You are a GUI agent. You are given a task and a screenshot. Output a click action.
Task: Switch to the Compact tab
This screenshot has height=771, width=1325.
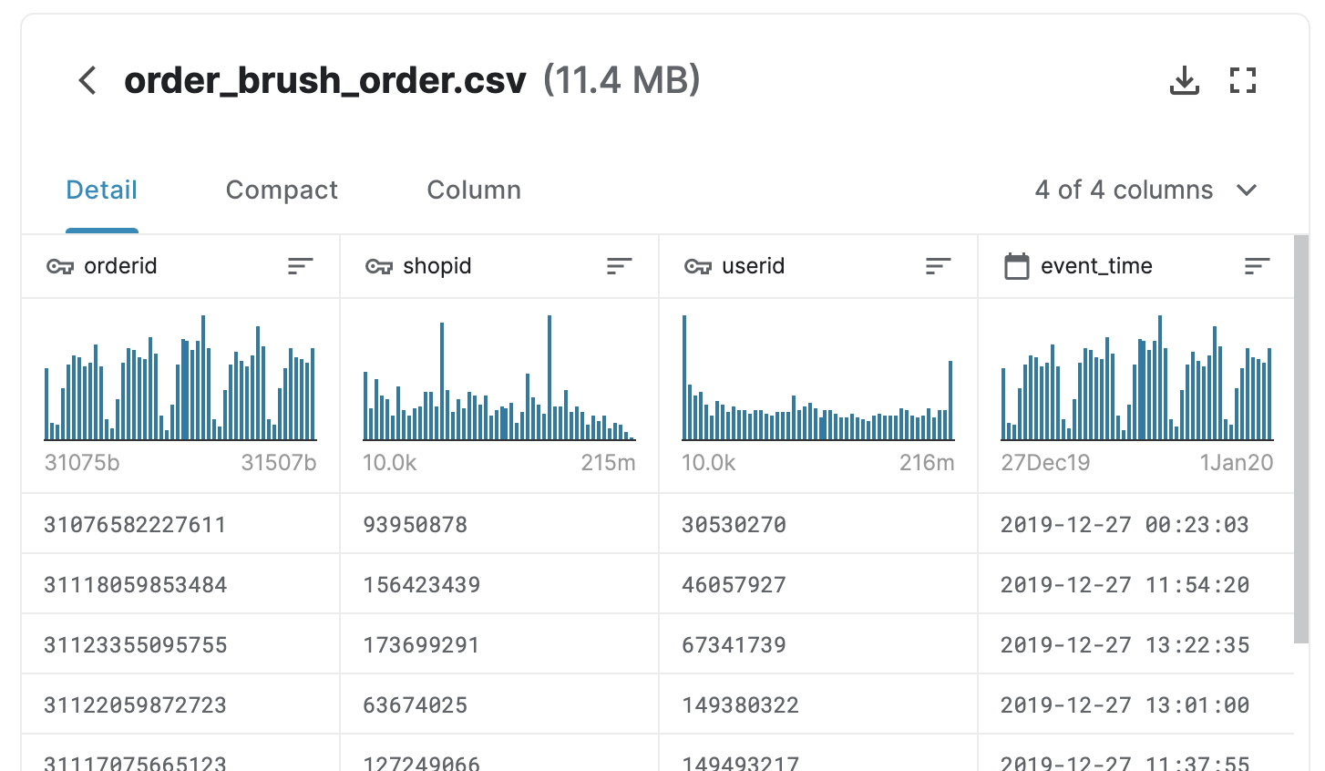coord(282,190)
